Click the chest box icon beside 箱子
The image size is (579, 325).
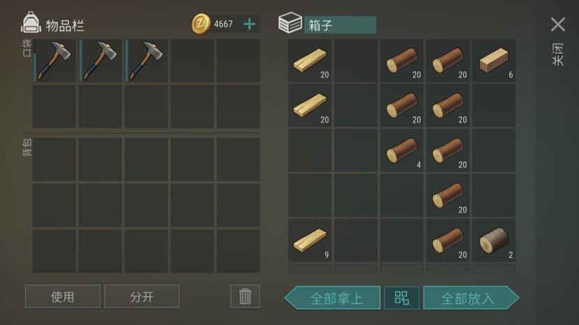[290, 23]
